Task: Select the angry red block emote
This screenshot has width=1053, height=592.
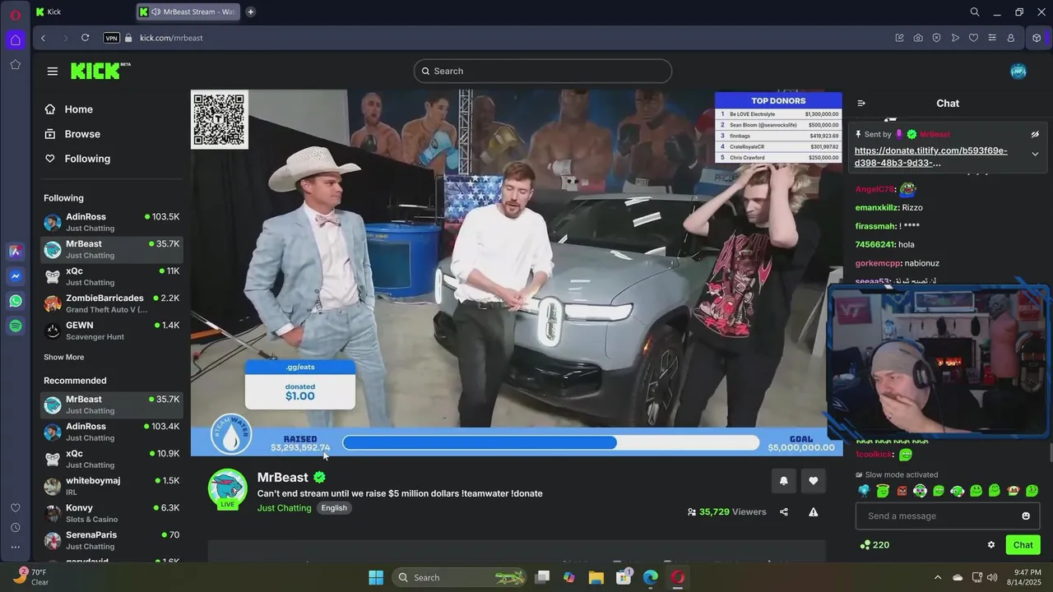Action: (x=902, y=491)
